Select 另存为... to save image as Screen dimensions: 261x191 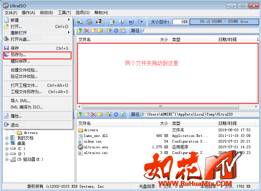pyautogui.click(x=37, y=55)
